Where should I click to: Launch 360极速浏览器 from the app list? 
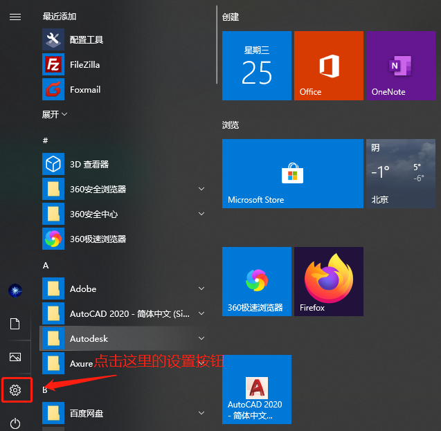coord(124,239)
